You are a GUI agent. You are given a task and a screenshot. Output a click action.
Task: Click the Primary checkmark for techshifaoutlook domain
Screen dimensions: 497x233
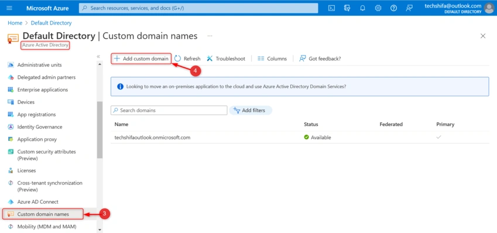coord(438,137)
